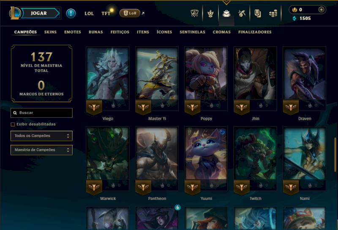Click the Buscar search field

(41, 113)
